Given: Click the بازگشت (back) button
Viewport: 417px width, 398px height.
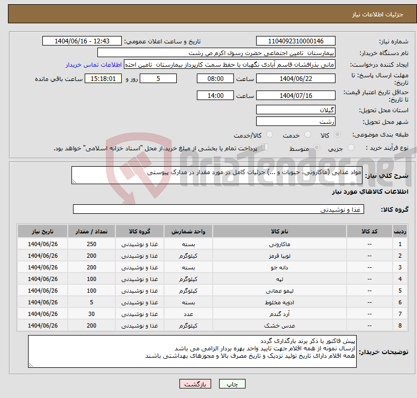Looking at the screenshot, I should click(195, 384).
